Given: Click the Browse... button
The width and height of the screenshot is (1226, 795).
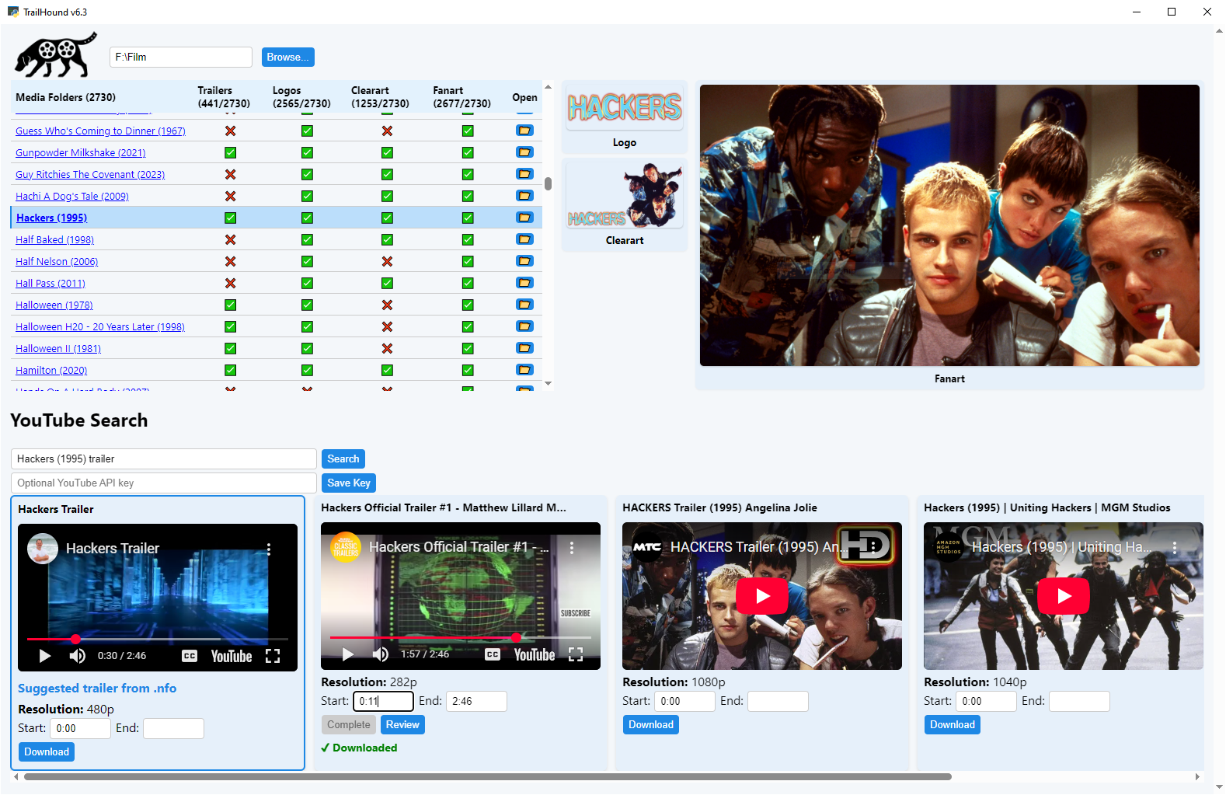Looking at the screenshot, I should click(x=287, y=57).
